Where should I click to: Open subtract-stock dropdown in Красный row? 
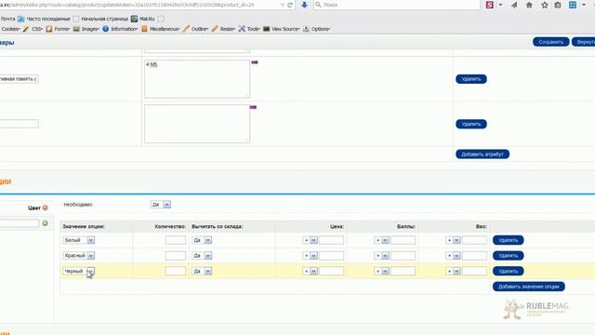point(202,256)
